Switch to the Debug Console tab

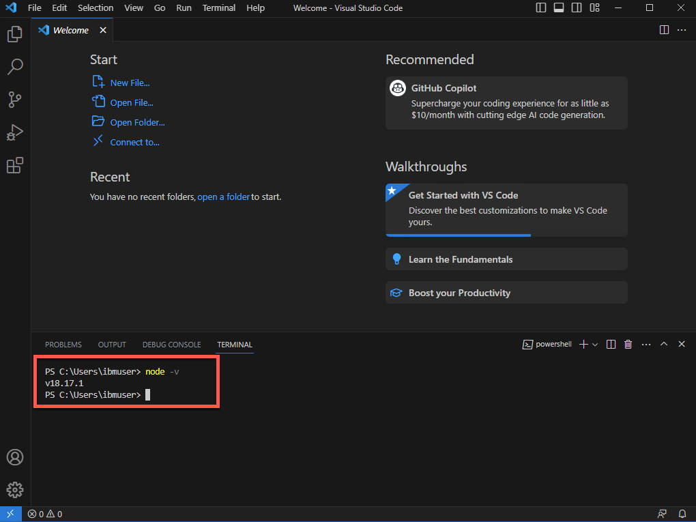pyautogui.click(x=171, y=345)
